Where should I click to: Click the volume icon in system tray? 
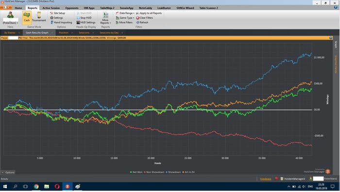click(304, 187)
